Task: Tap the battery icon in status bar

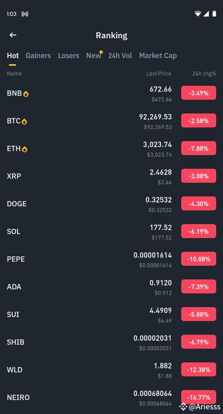Action: pyautogui.click(x=214, y=14)
